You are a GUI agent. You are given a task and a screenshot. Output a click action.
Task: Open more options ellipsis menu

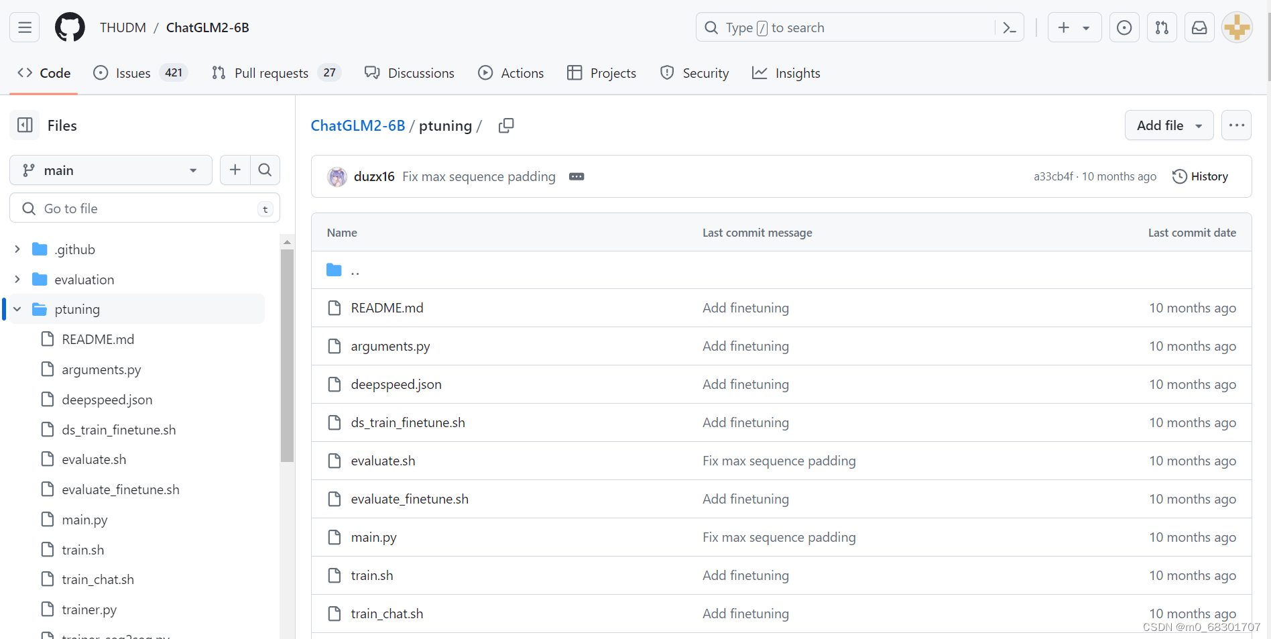pyautogui.click(x=1236, y=125)
